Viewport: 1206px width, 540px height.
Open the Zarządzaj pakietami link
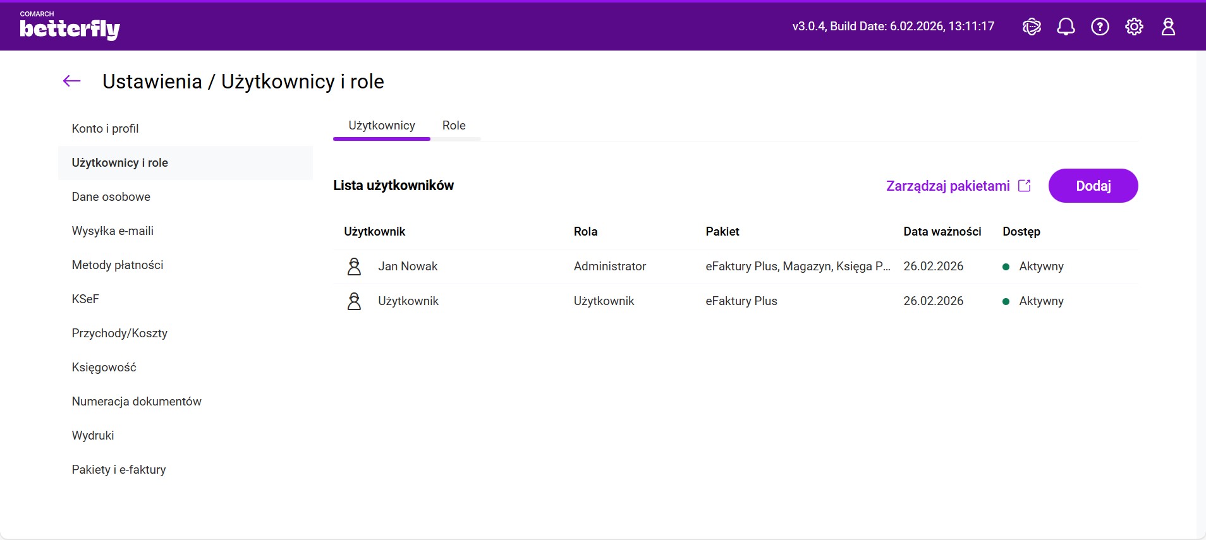pyautogui.click(x=947, y=186)
